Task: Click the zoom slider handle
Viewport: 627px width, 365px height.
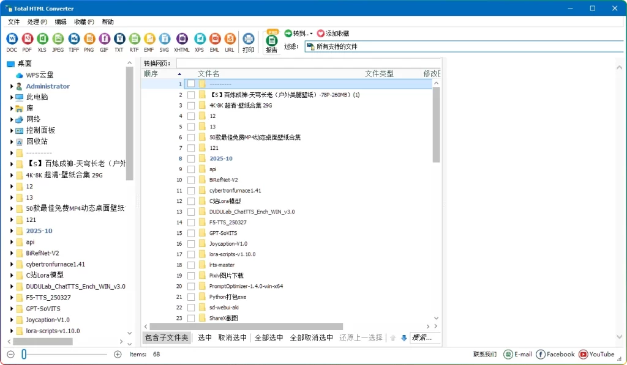Action: [24, 354]
